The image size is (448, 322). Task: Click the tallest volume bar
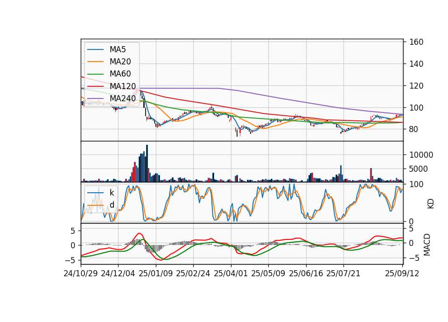tap(147, 163)
